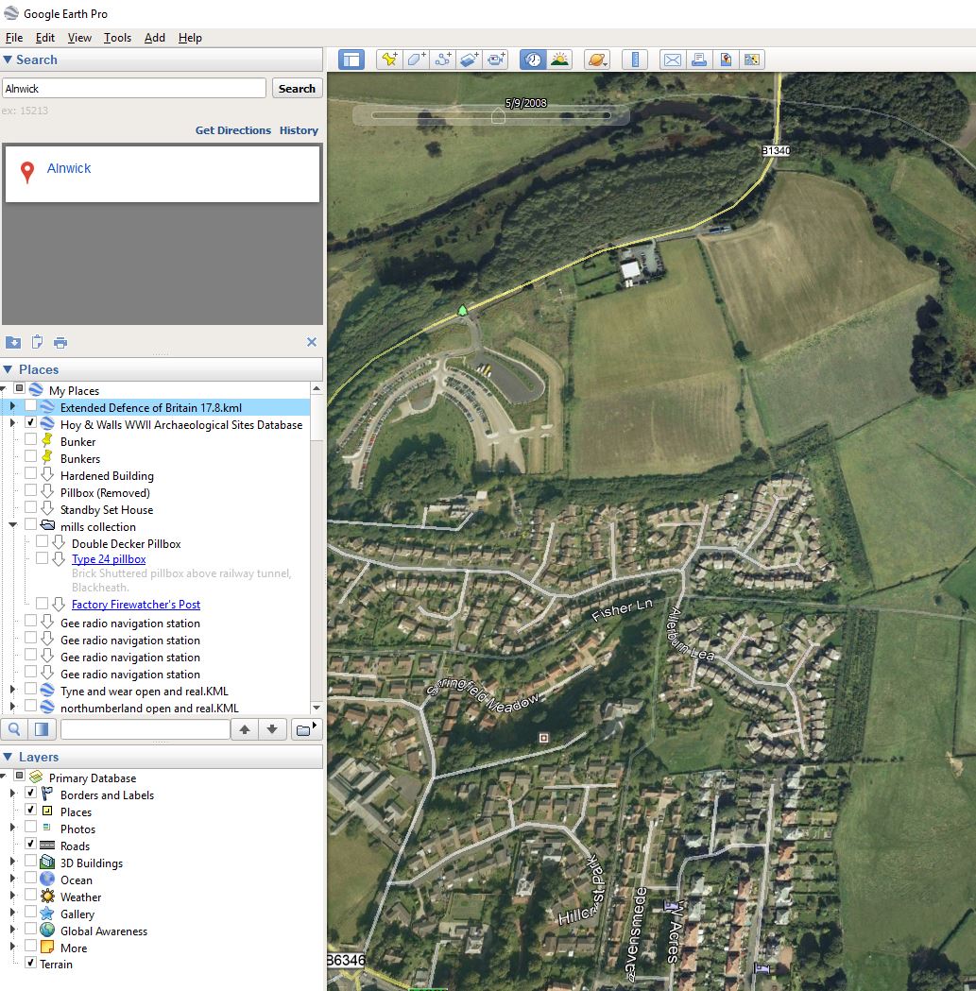Click the Search button

297,88
